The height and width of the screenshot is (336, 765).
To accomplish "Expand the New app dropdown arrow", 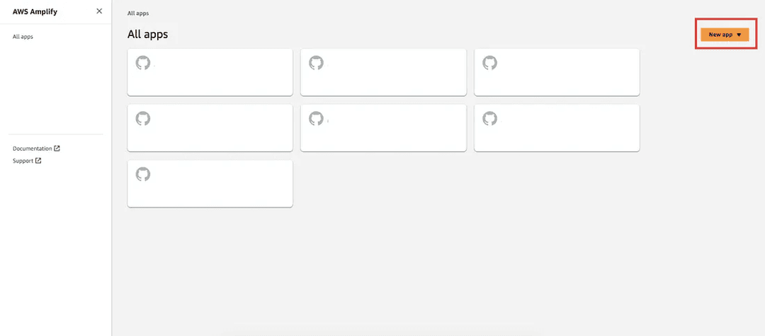I will point(739,35).
